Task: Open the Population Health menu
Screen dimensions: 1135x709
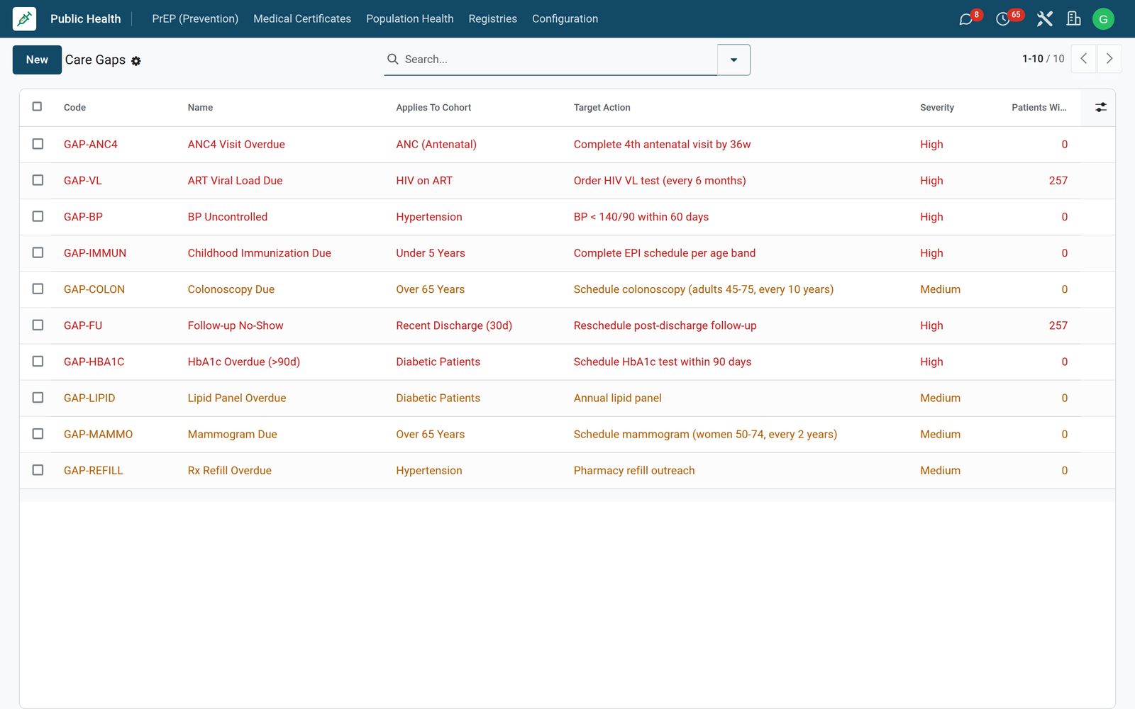Action: click(x=410, y=19)
